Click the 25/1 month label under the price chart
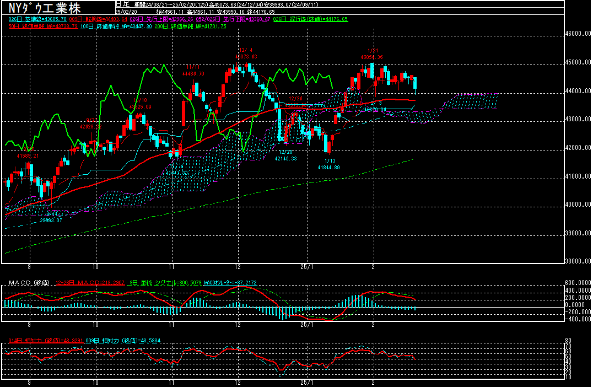The width and height of the screenshot is (593, 387). coord(307,267)
